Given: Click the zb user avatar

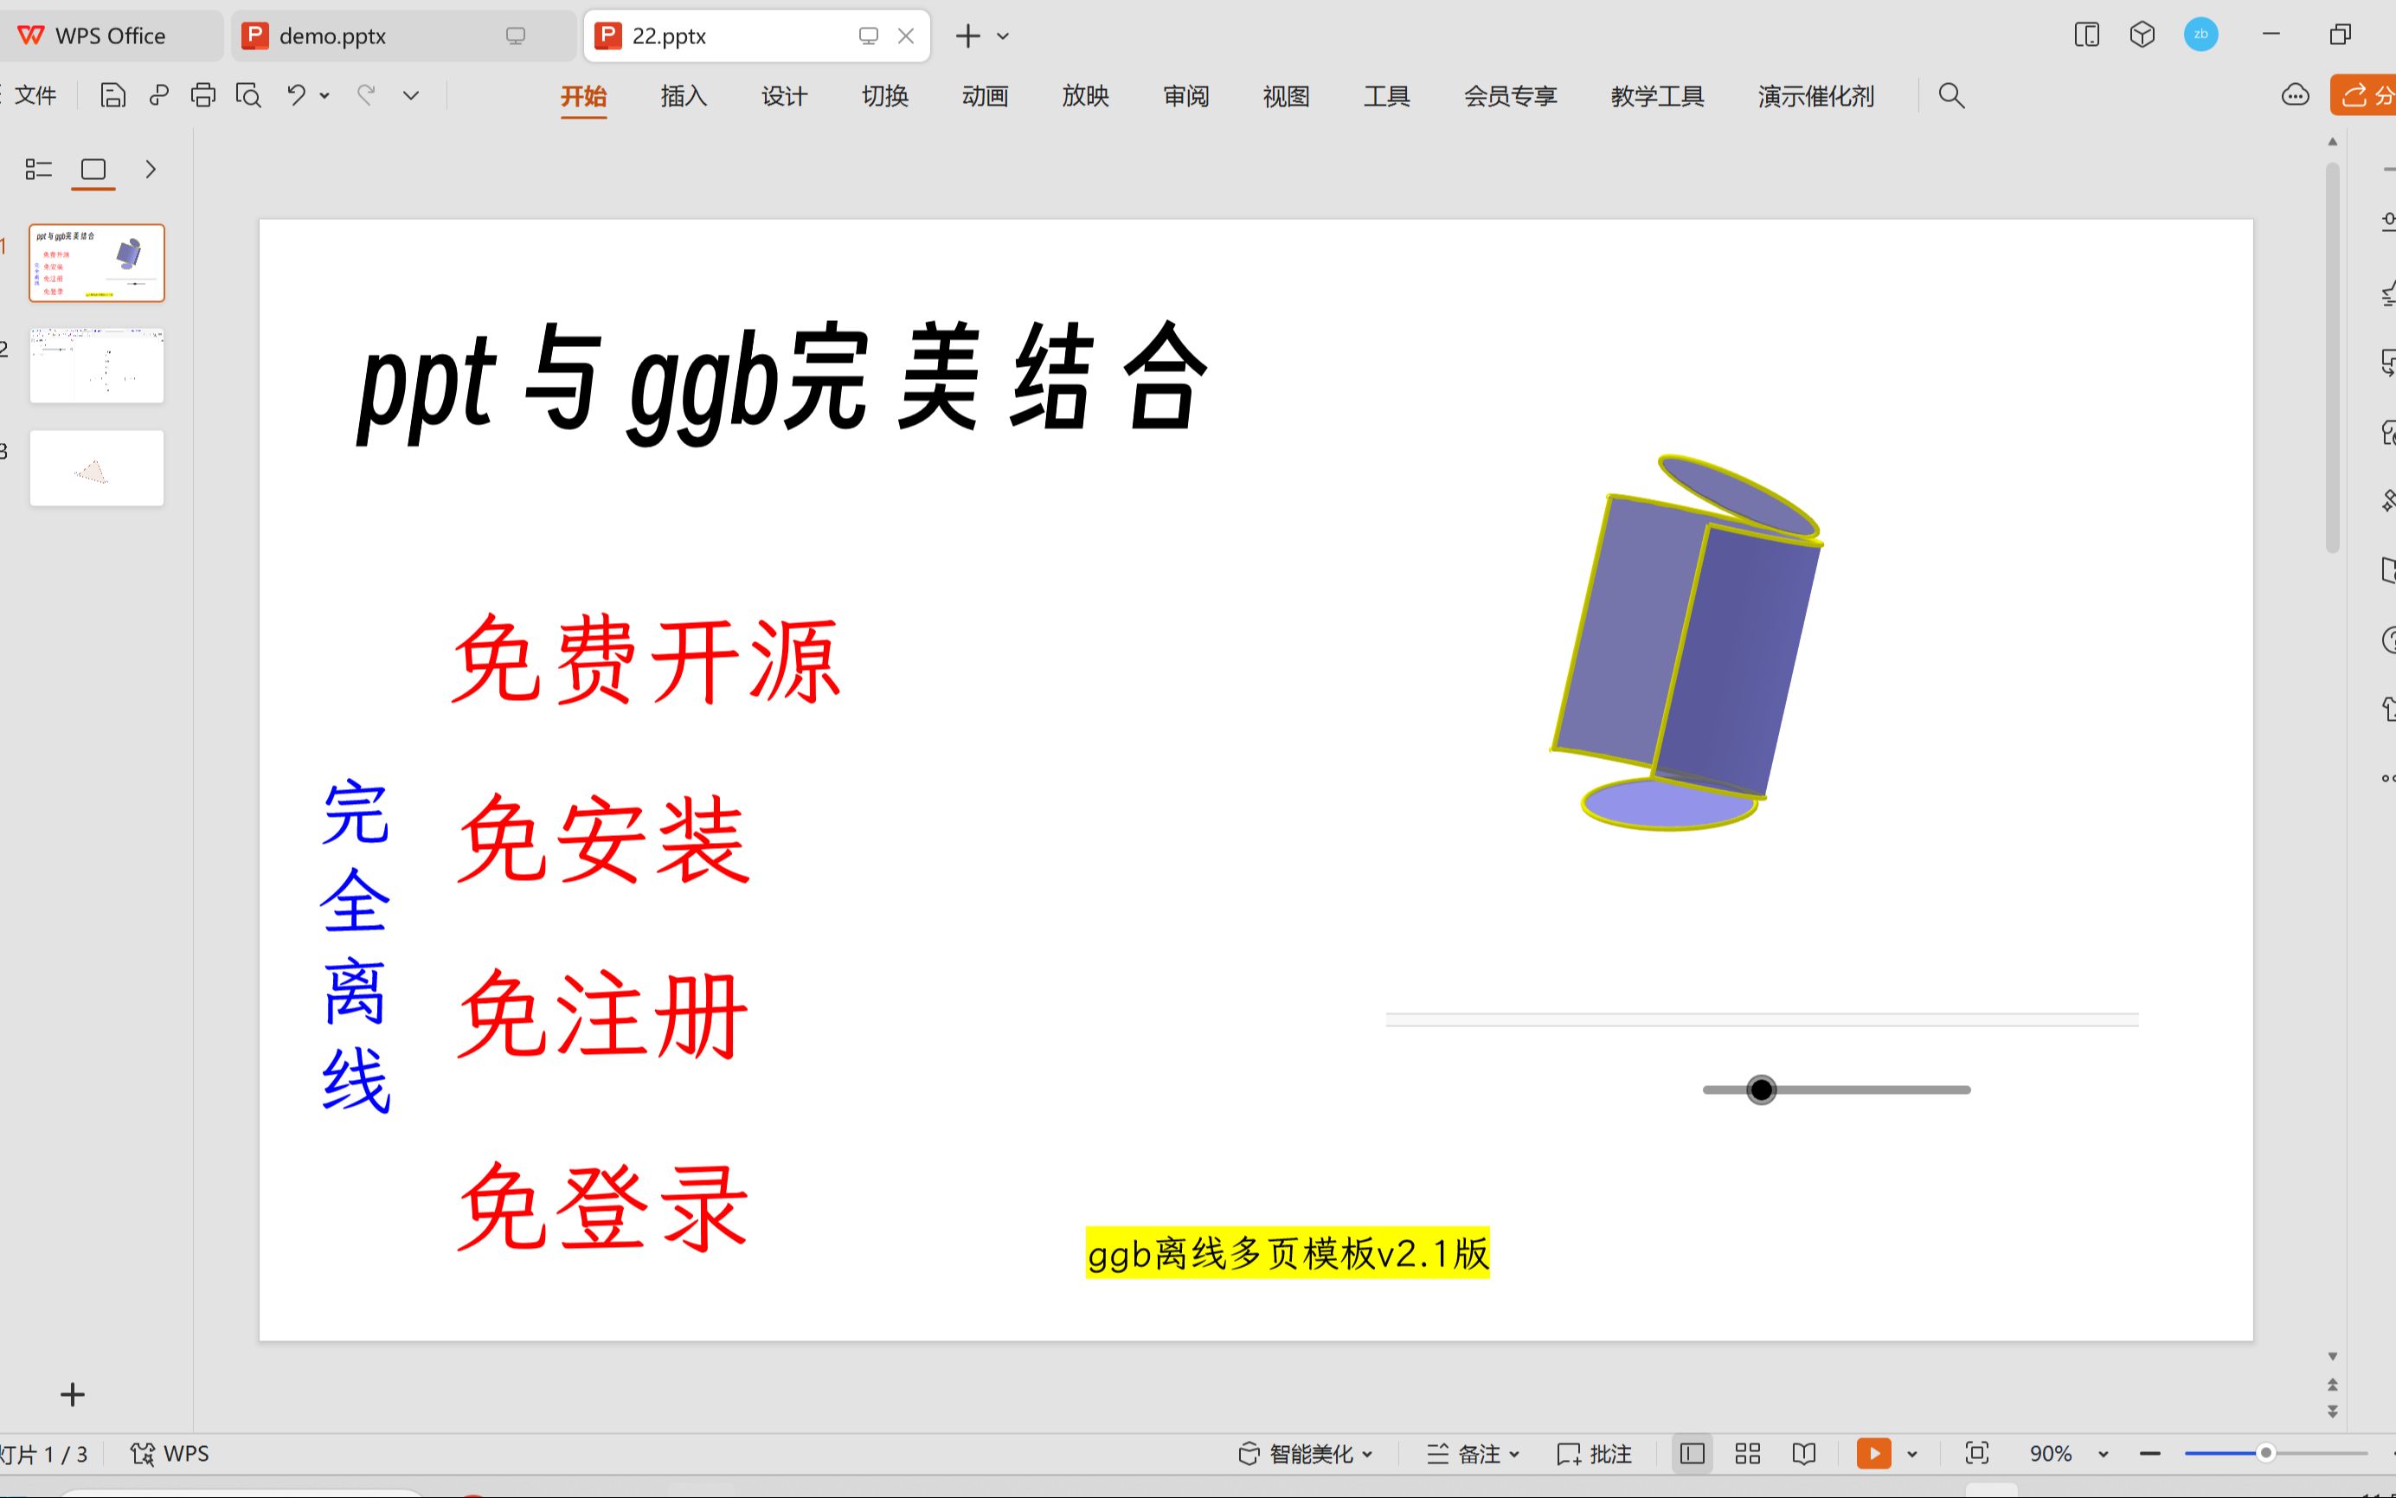Looking at the screenshot, I should 2200,35.
